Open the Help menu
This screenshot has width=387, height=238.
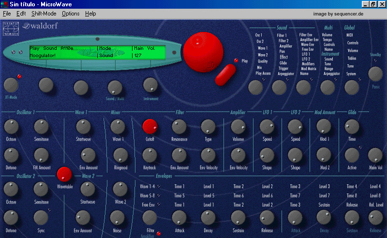(90, 14)
